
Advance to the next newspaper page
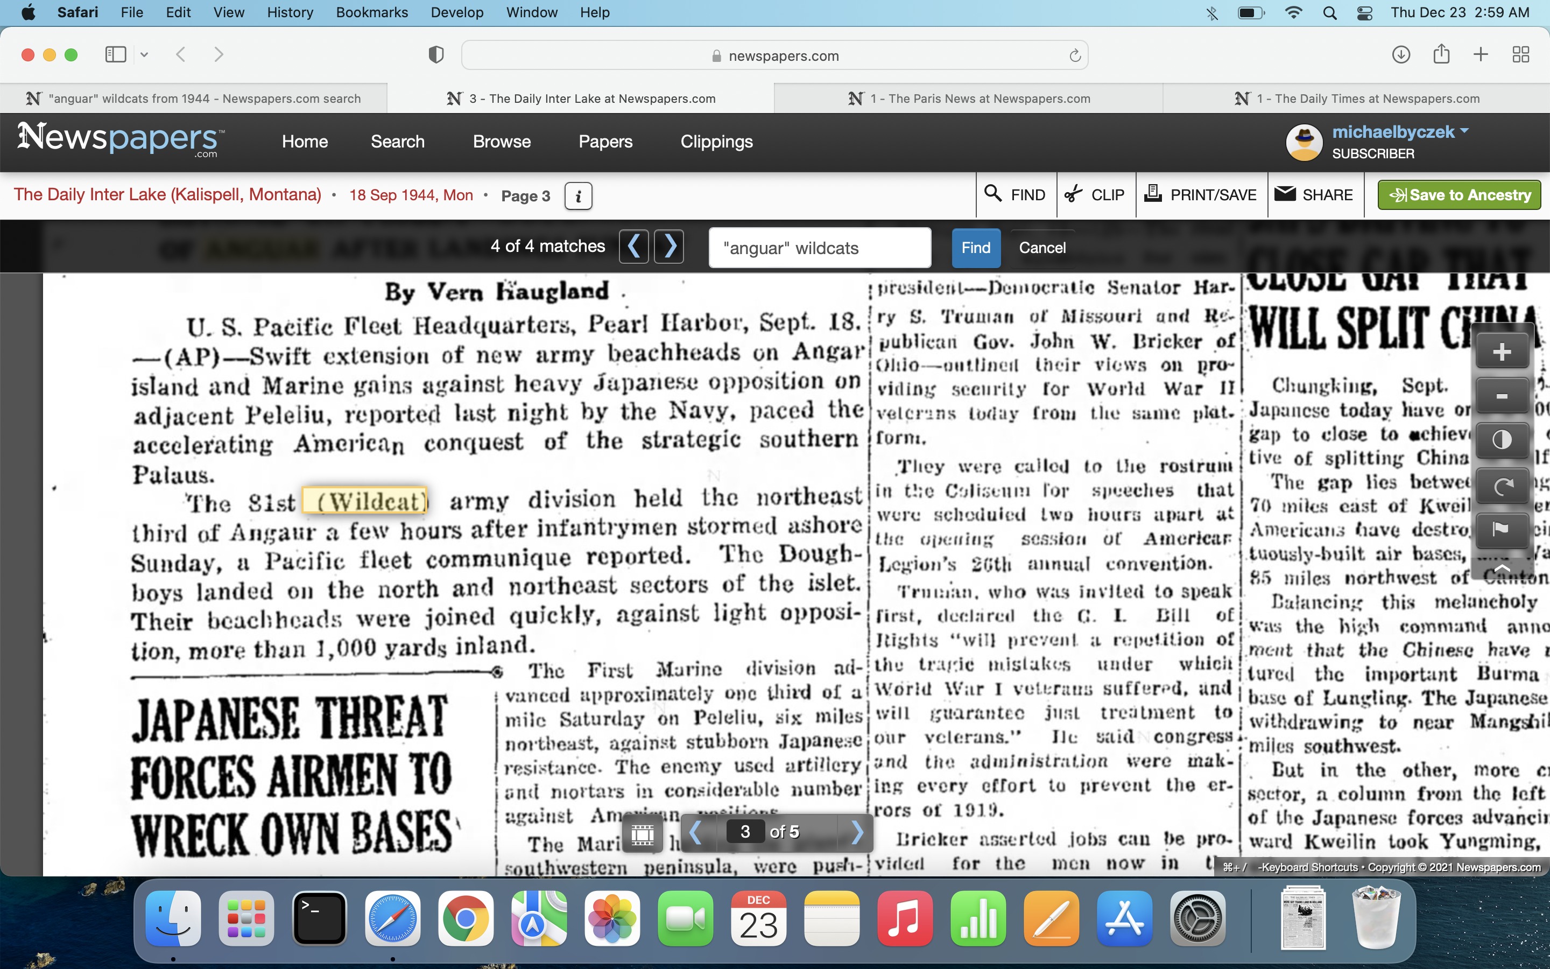[858, 832]
